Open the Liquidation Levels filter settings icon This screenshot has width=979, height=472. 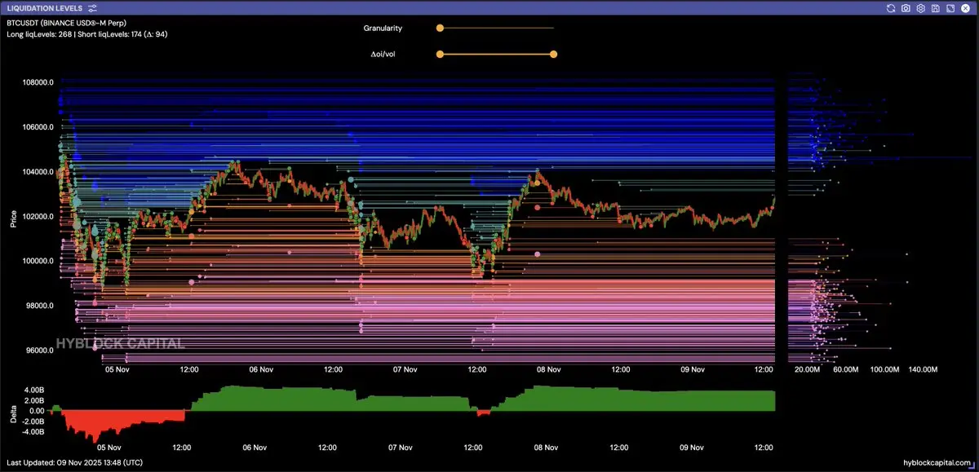pyautogui.click(x=92, y=8)
